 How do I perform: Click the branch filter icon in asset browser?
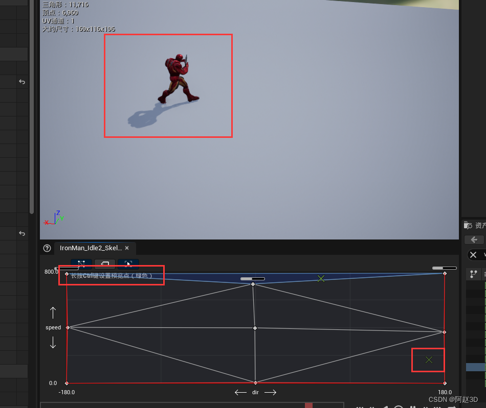point(473,274)
